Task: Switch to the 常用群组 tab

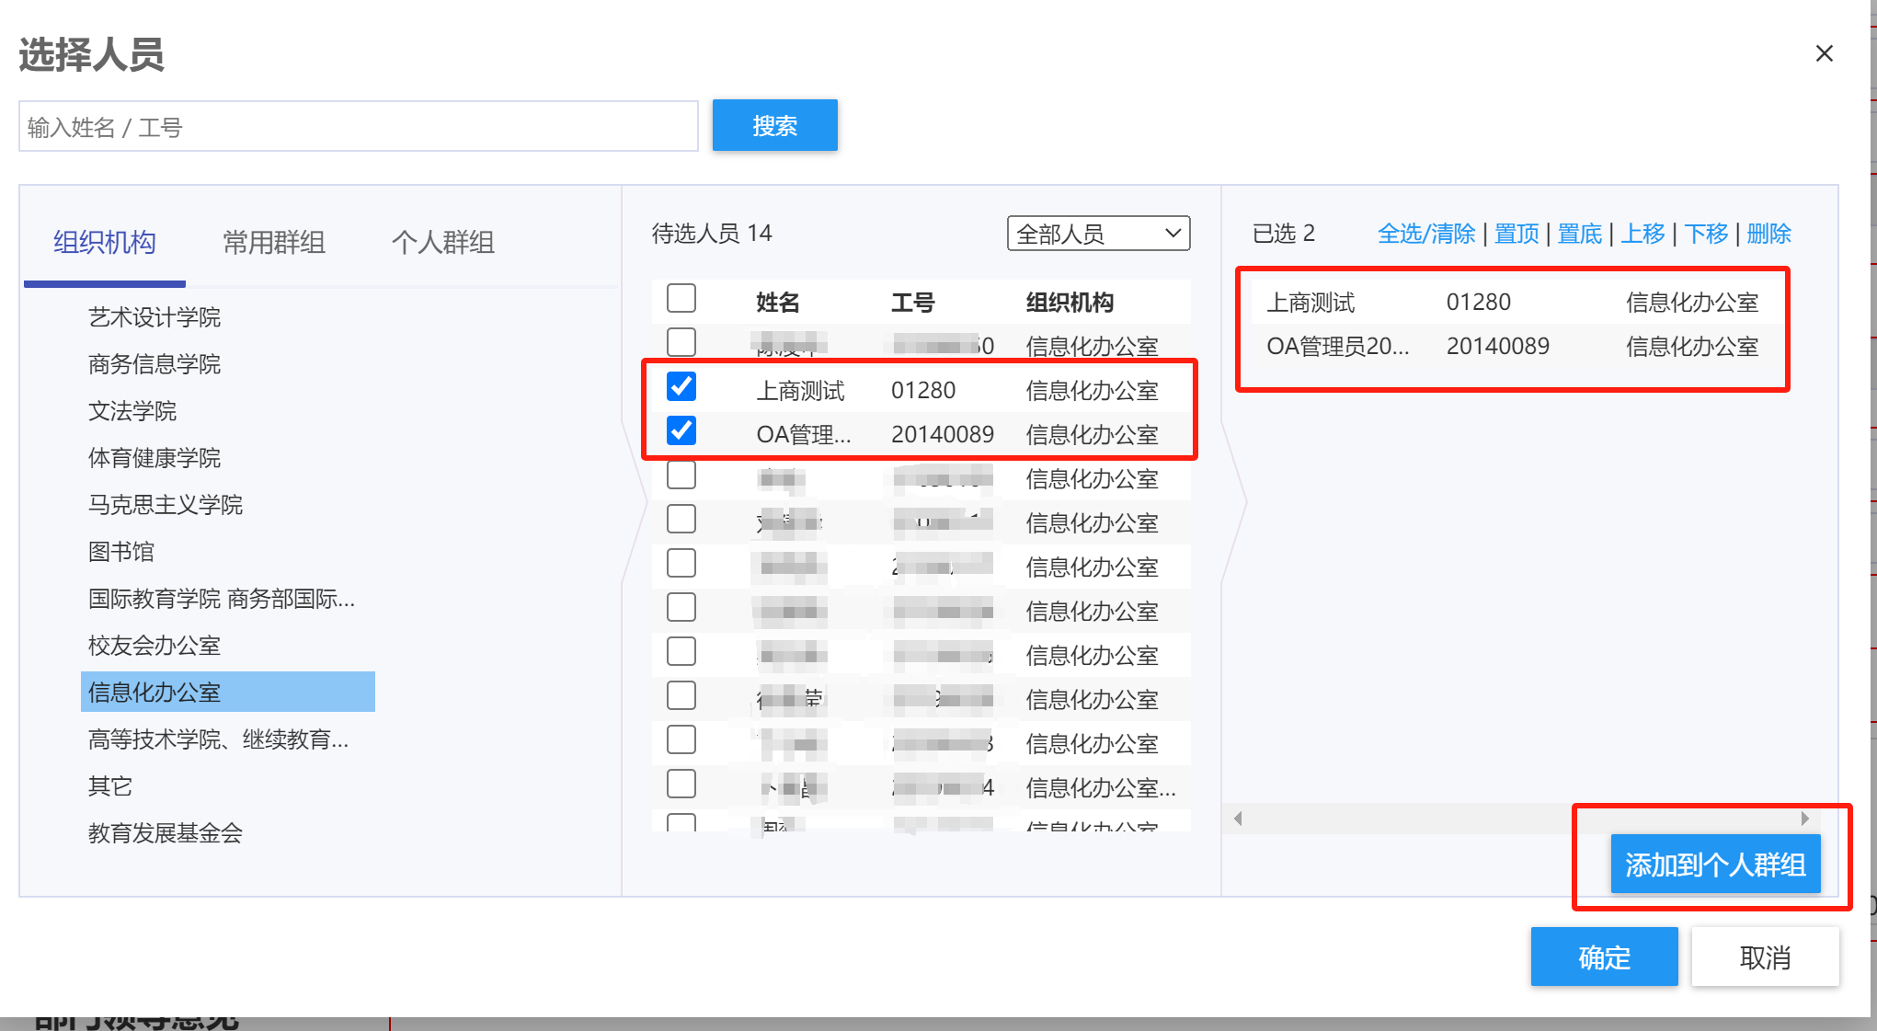Action: pyautogui.click(x=273, y=243)
